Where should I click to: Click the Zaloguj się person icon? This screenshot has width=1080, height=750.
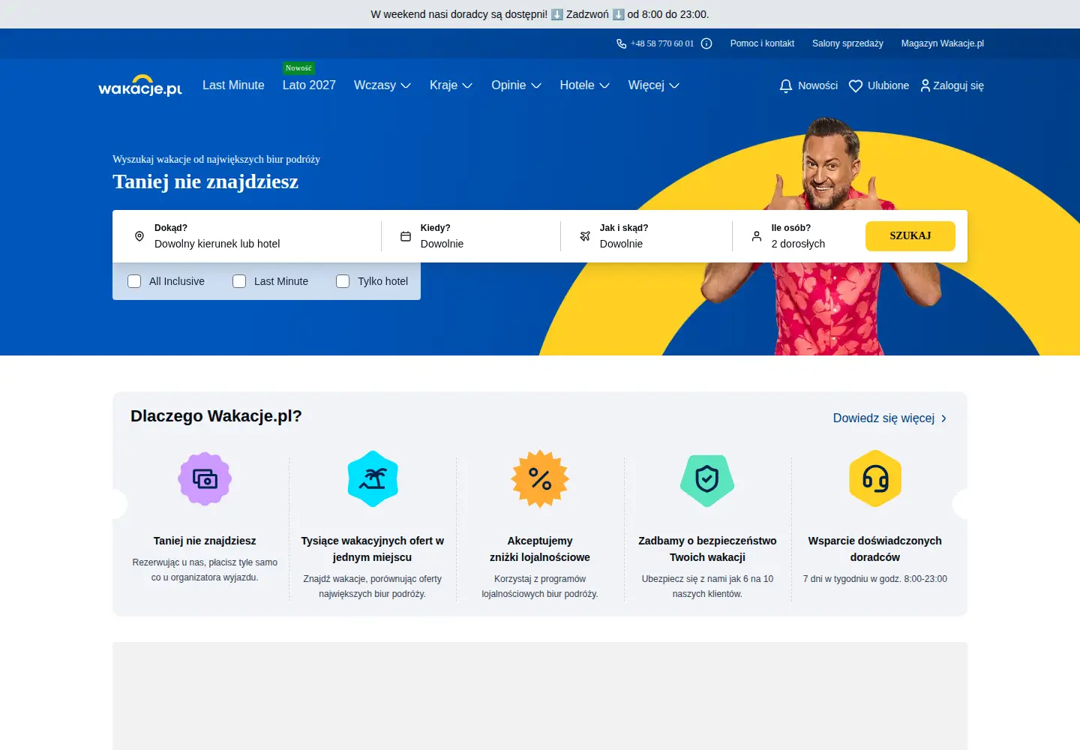925,85
